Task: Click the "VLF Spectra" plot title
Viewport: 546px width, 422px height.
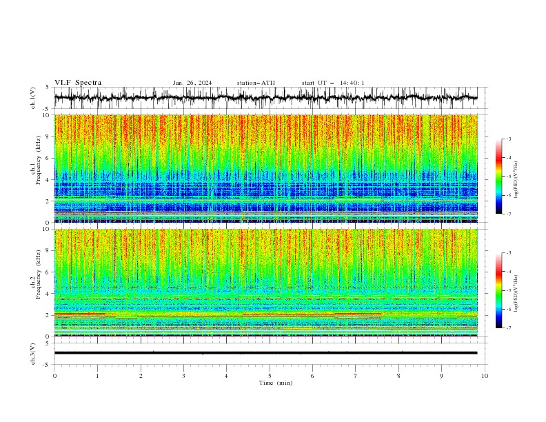Action: tap(78, 83)
